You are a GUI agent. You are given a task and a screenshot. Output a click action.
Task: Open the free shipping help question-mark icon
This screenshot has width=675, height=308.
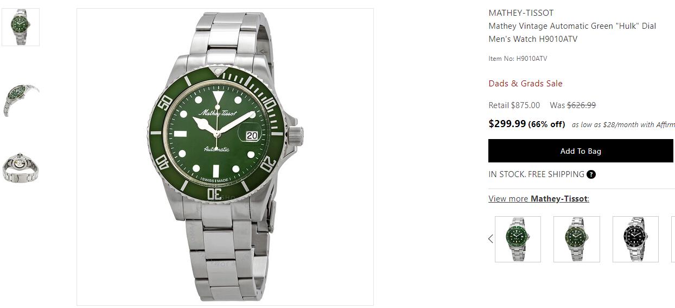591,174
